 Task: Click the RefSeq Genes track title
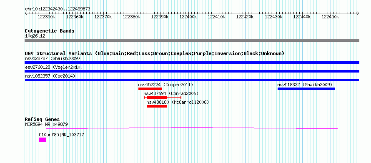click(42, 119)
